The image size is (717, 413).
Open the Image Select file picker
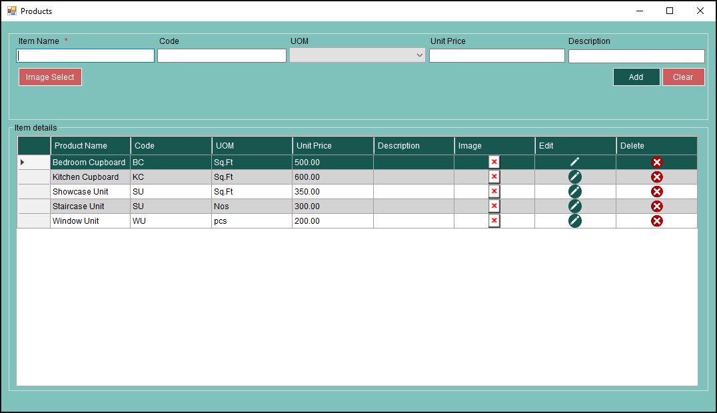(50, 77)
